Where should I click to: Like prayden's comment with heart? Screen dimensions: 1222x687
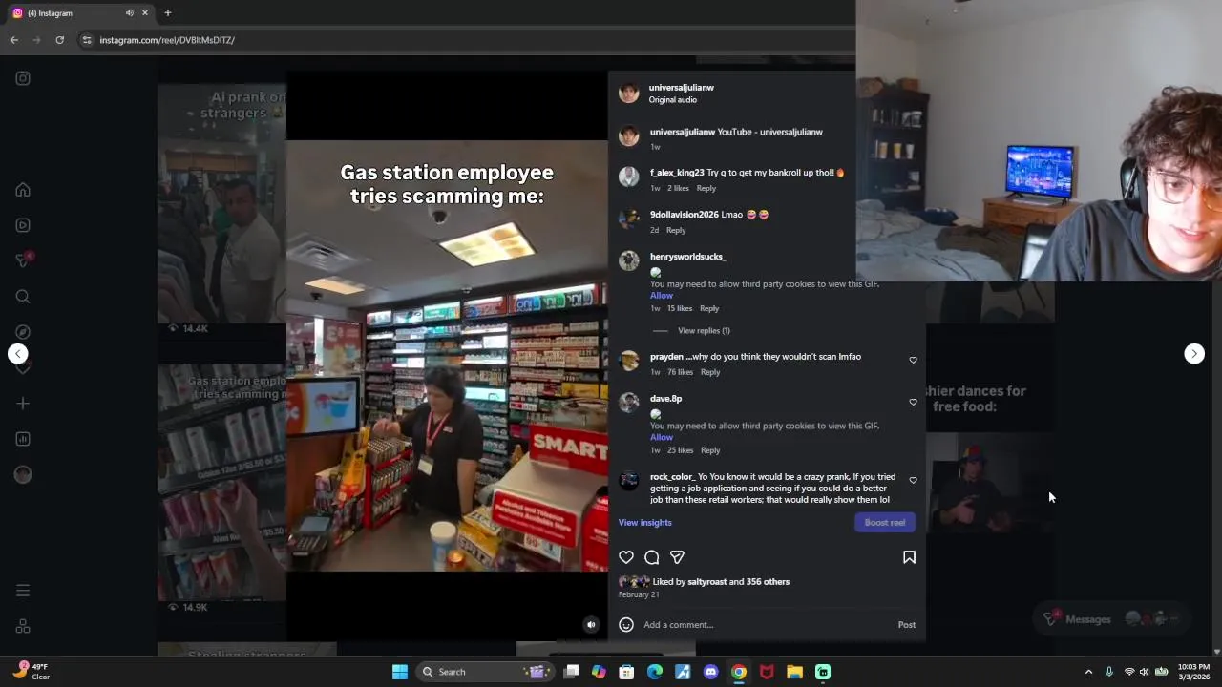click(x=913, y=361)
